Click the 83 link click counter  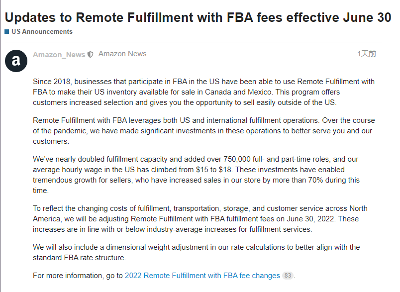288,275
